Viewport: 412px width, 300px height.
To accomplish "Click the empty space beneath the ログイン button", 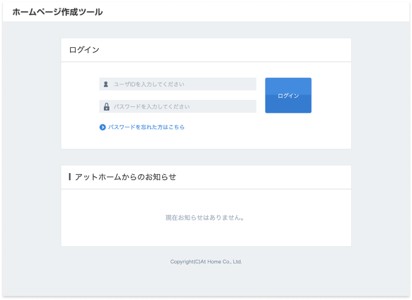I will (288, 130).
